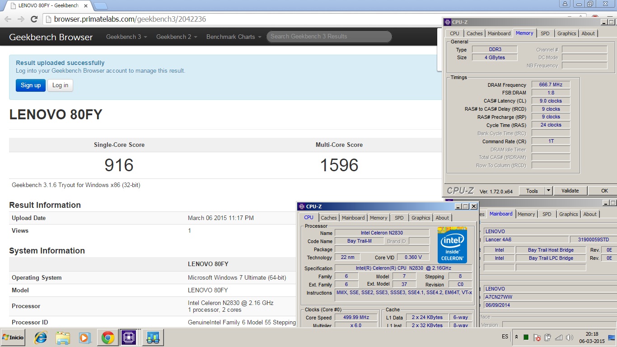Click About tab in Mainboard CPU-Z window

590,214
